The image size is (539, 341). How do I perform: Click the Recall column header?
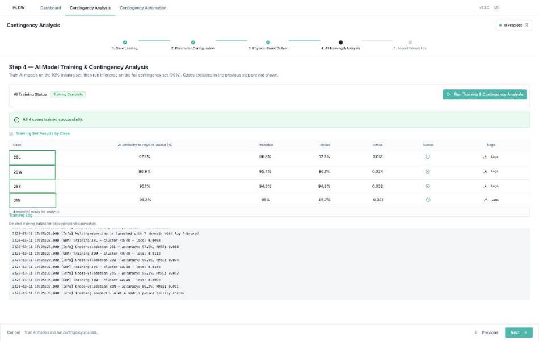pos(325,145)
